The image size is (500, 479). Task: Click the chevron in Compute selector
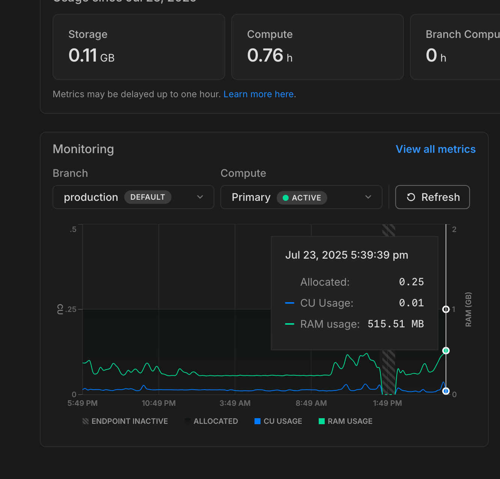[x=368, y=197]
